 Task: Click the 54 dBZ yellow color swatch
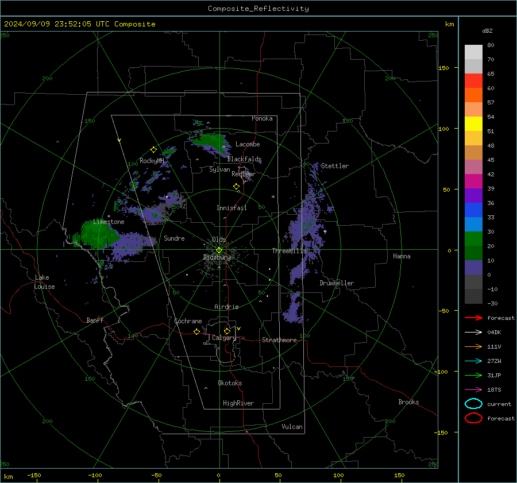473,124
